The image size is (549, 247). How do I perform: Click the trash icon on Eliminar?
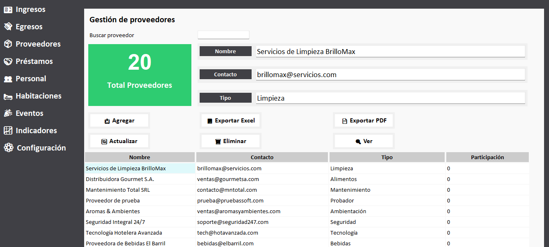[218, 141]
